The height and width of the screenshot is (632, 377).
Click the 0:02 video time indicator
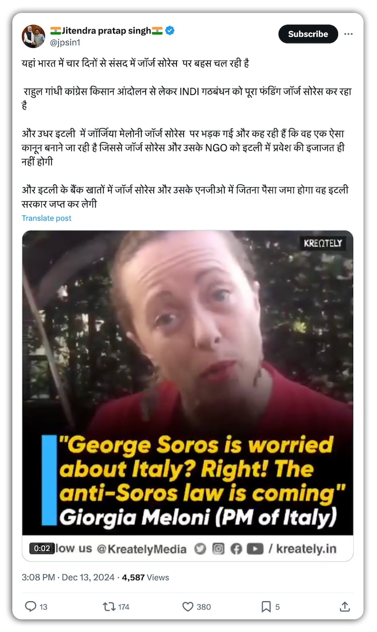[42, 548]
